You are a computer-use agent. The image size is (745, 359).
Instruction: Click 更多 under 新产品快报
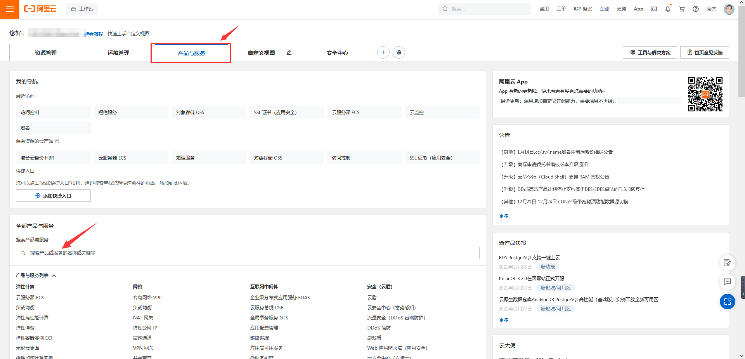504,320
